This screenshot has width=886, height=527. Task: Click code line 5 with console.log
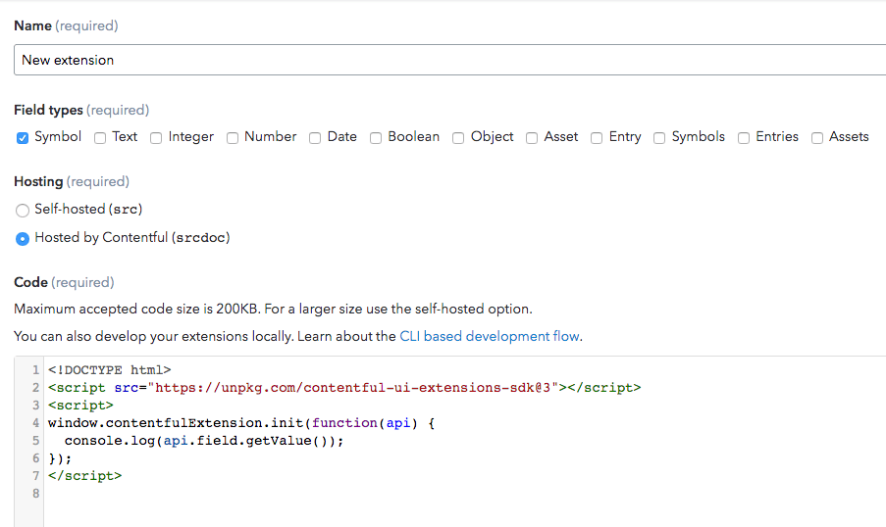coord(204,441)
